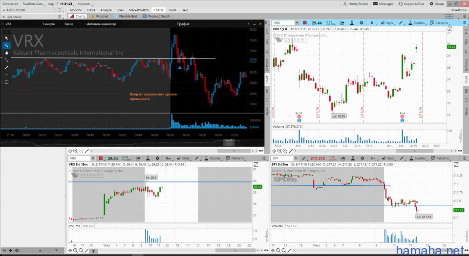The image size is (469, 256).
Task: Open pencil drawing tools on VRX daily chart
Action: pyautogui.click(x=401, y=23)
